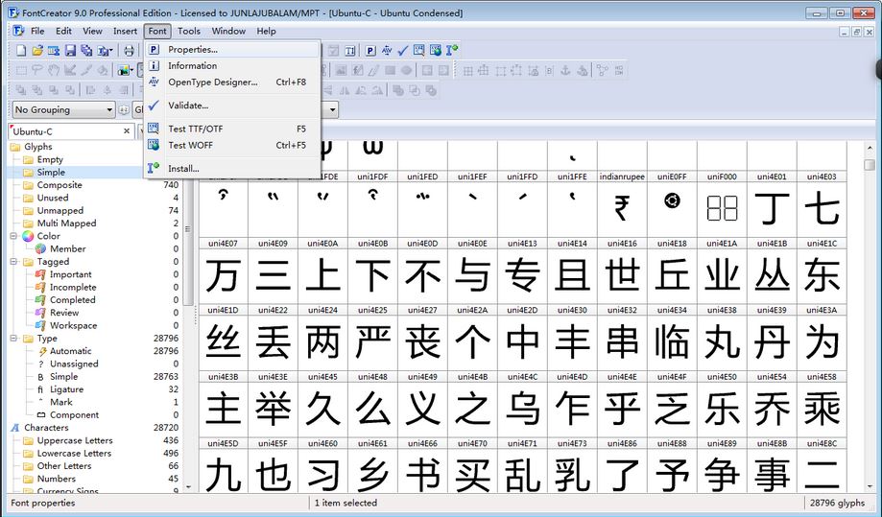The image size is (882, 517).
Task: Select the Completed tag category
Action: [72, 300]
